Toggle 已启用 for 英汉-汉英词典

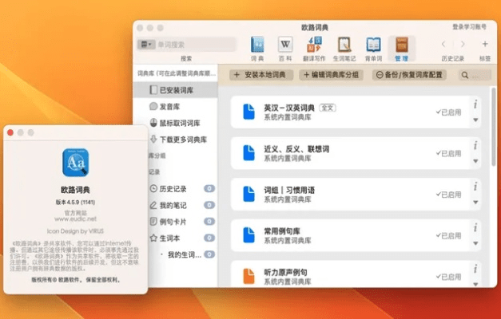[448, 112]
